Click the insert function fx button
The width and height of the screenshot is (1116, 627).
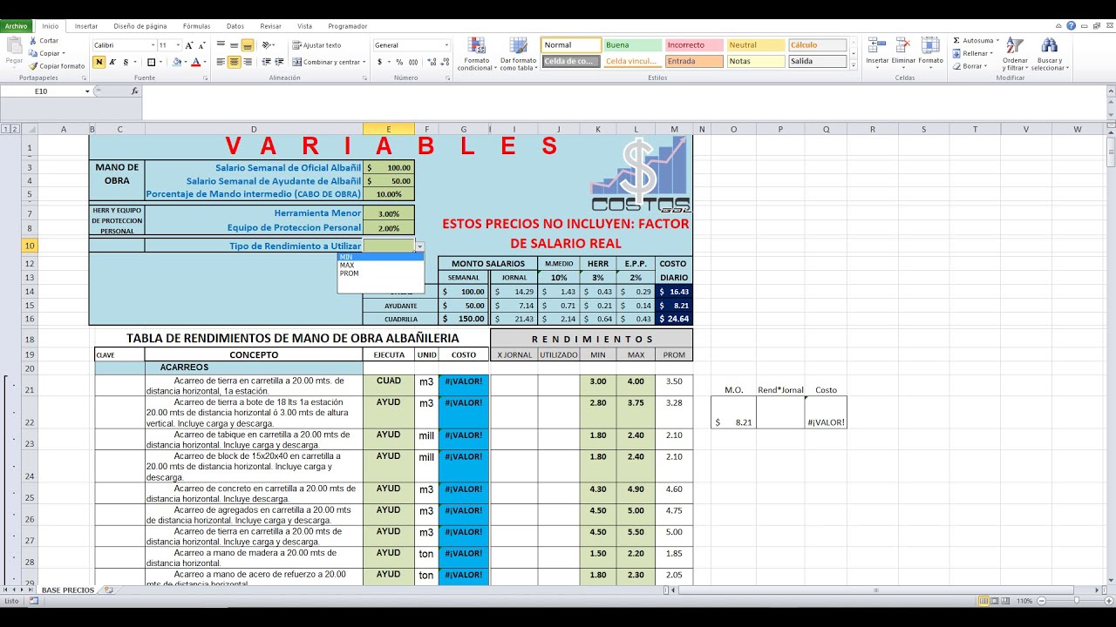(x=135, y=91)
